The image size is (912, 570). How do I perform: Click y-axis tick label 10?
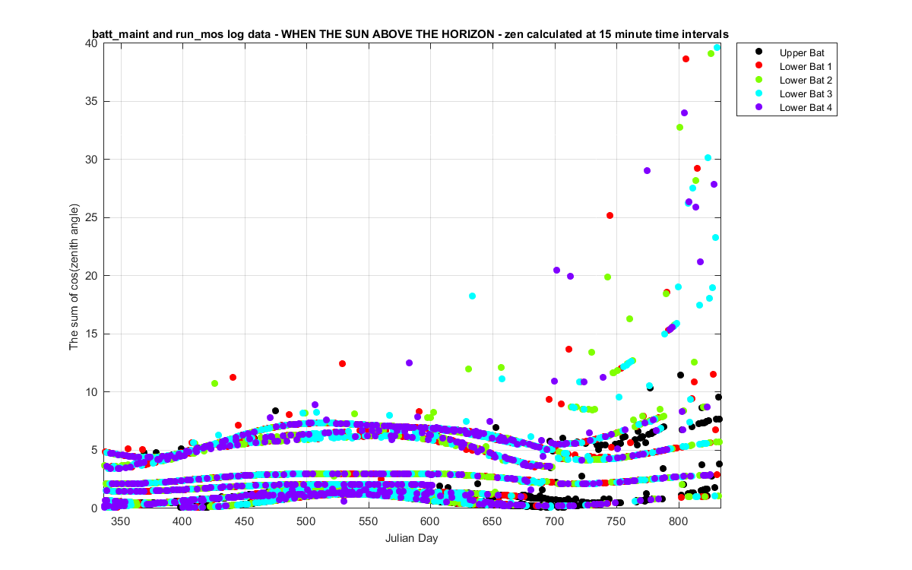pyautogui.click(x=92, y=391)
